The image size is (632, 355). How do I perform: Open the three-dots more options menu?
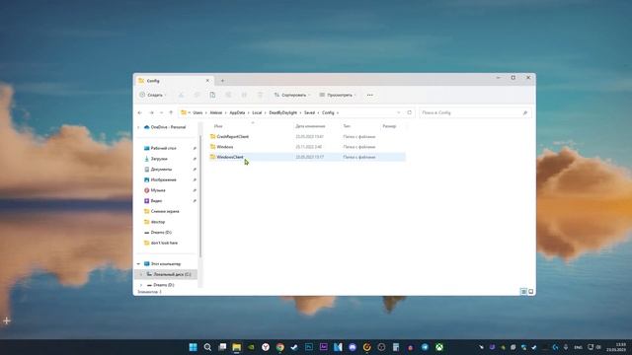point(370,95)
